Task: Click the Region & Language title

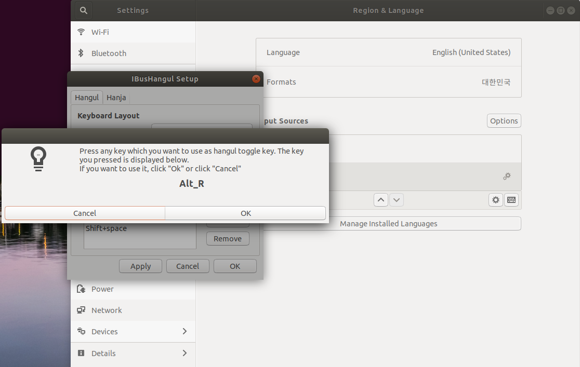Action: tap(388, 10)
